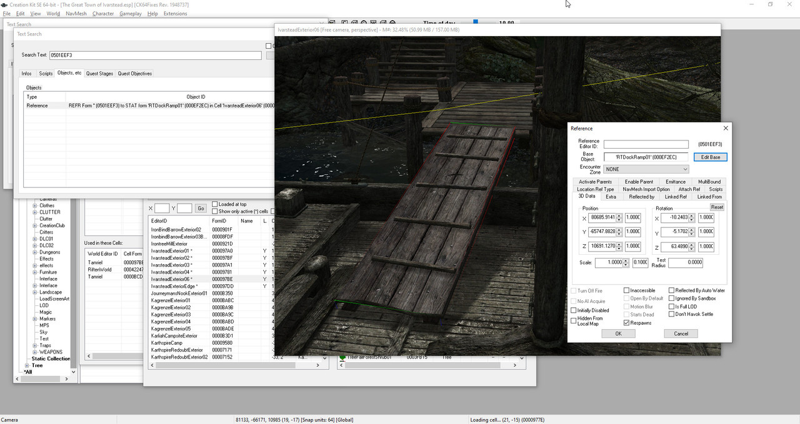Enable the Initially Disabled checkbox
The height and width of the screenshot is (424, 800).
[x=574, y=310]
